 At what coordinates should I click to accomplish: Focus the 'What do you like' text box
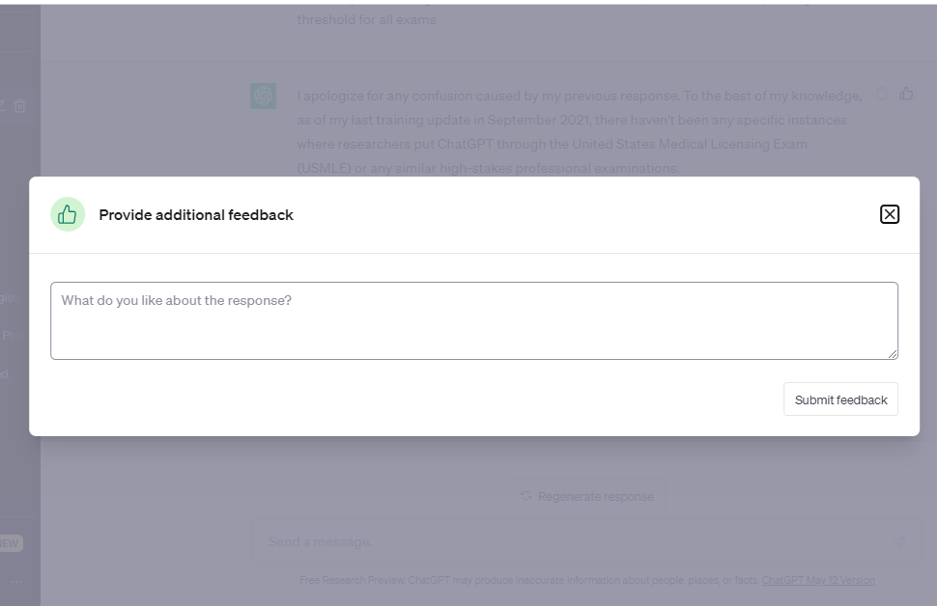click(x=473, y=320)
